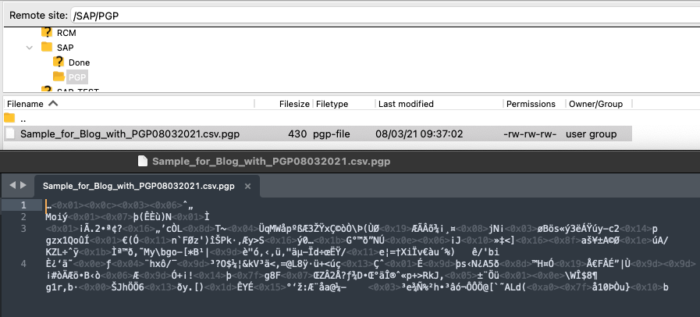Click the right tab navigation arrow

click(x=23, y=185)
